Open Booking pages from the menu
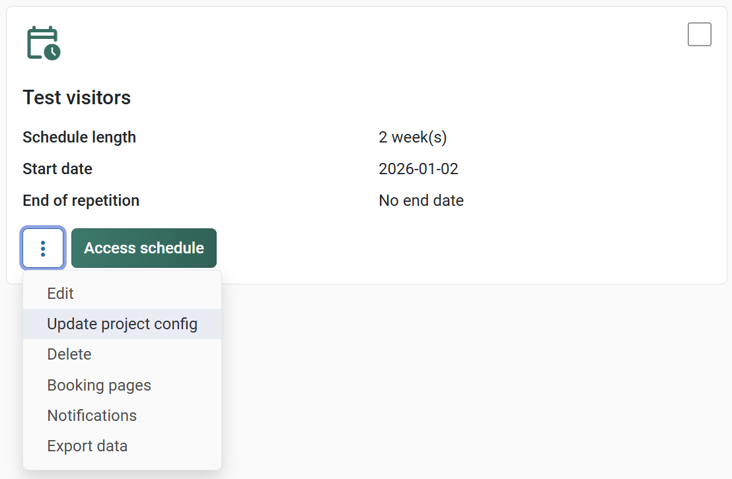The width and height of the screenshot is (732, 479). click(x=99, y=385)
